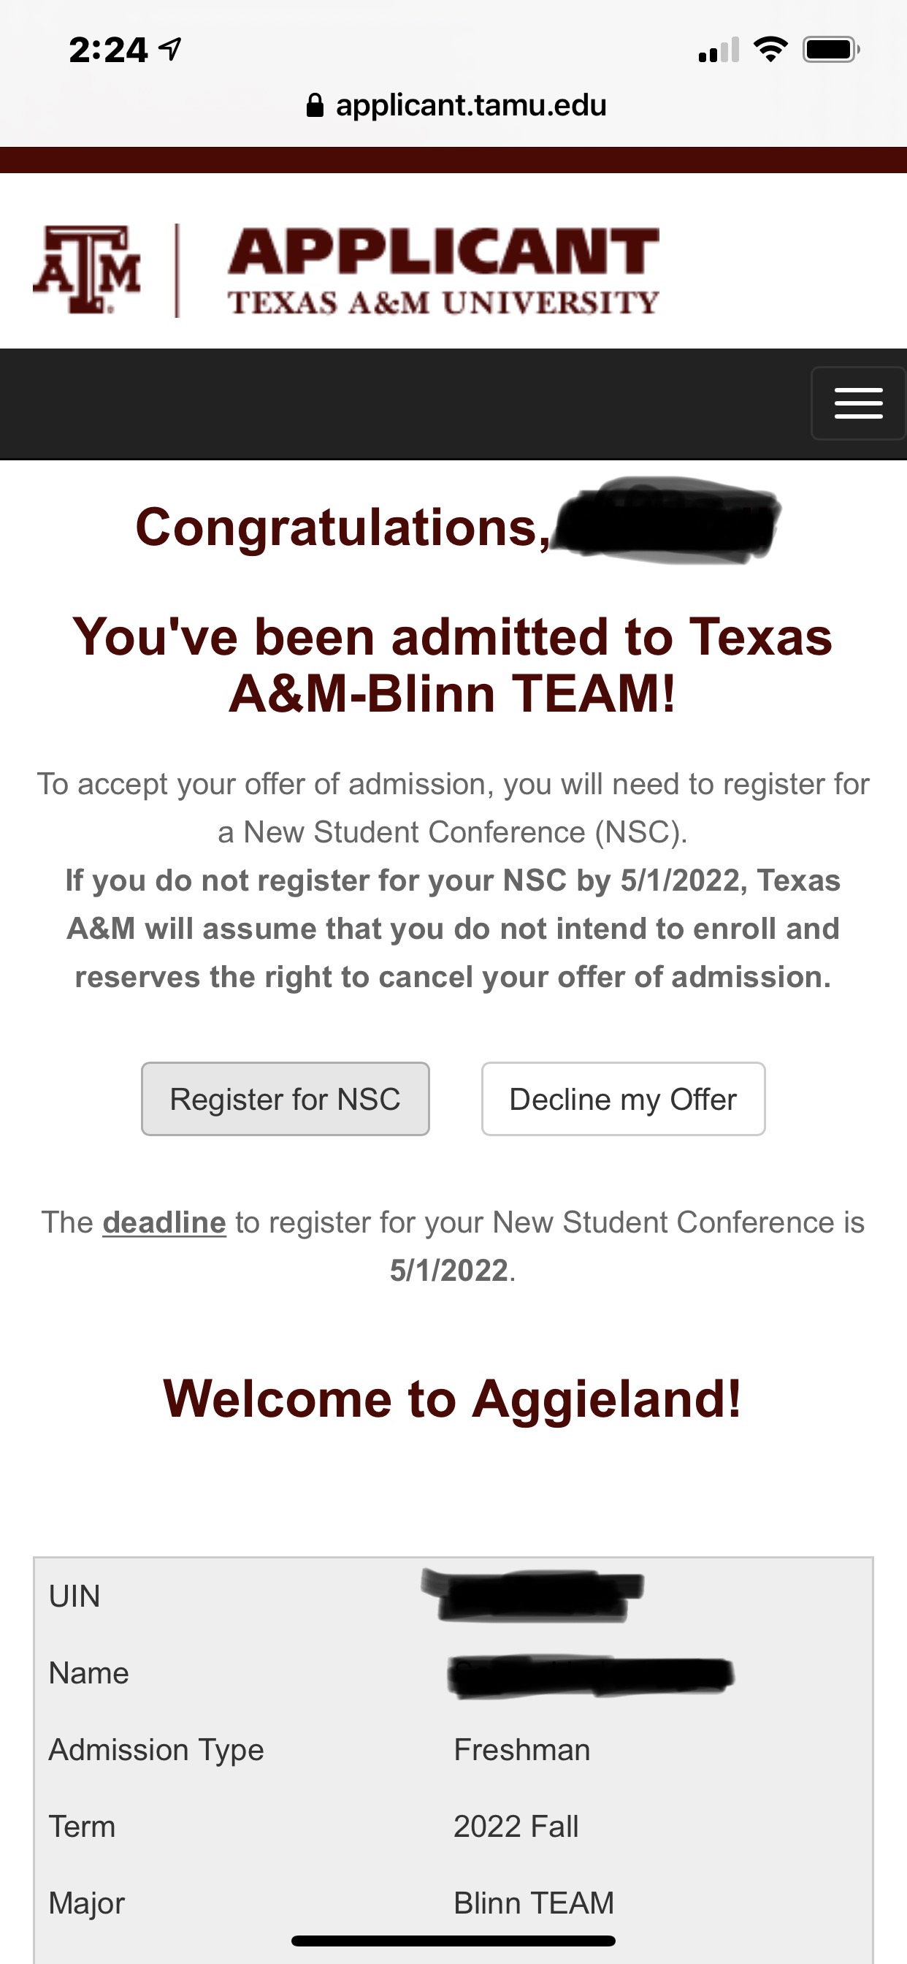
Task: Tap the home indicator bar at bottom
Action: 453,1941
